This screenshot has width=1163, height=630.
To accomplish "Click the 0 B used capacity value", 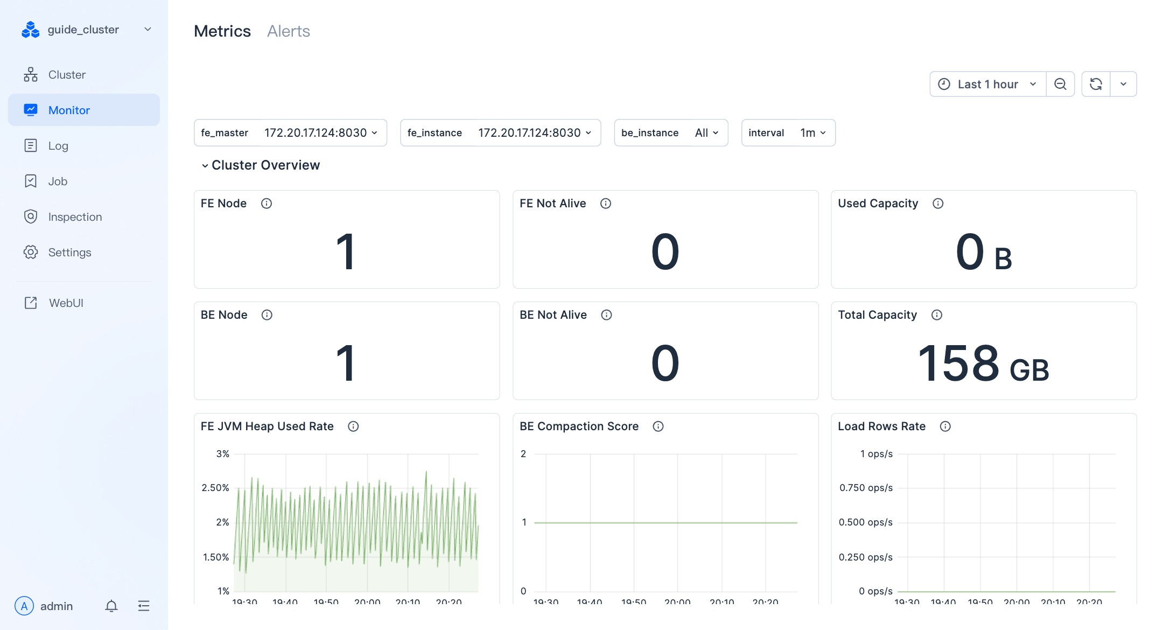I will [984, 252].
